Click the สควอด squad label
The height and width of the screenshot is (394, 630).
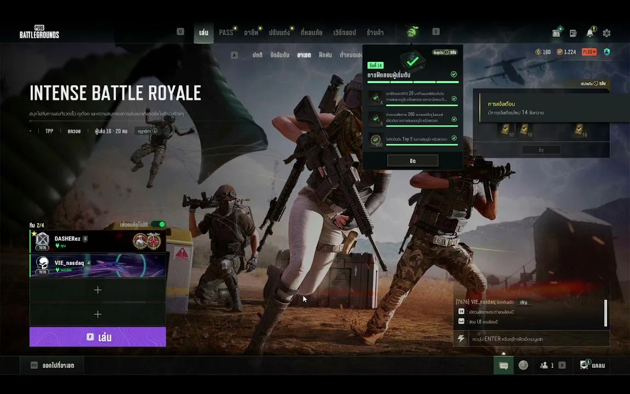(74, 131)
